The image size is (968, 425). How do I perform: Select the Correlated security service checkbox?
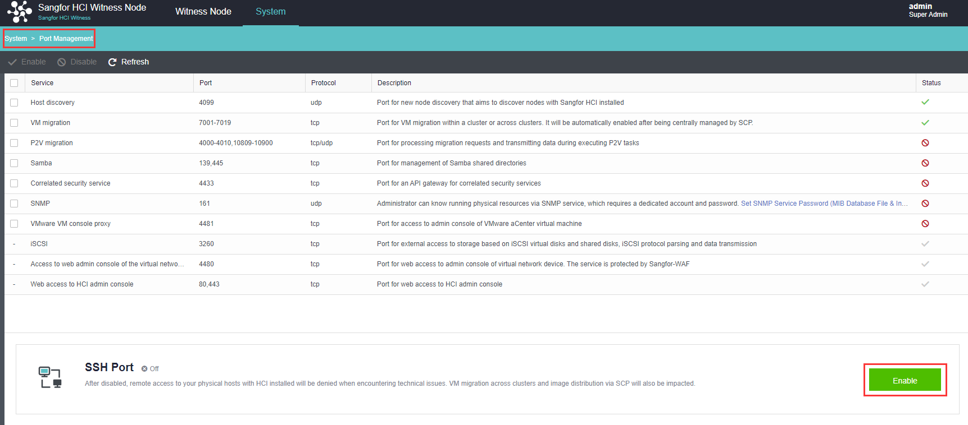[14, 183]
